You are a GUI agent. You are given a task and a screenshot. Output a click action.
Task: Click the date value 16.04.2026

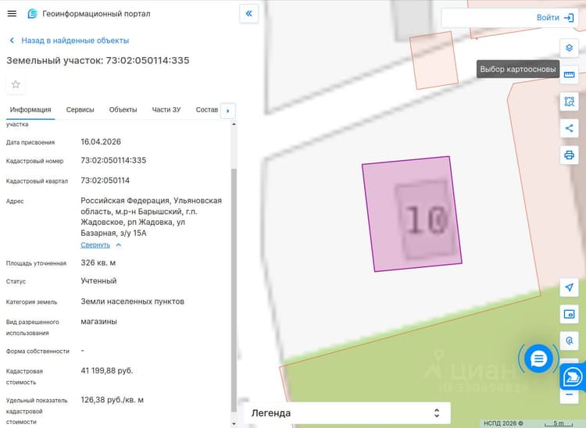[x=101, y=142]
